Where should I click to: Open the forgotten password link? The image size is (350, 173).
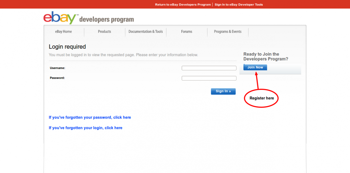[x=90, y=117]
